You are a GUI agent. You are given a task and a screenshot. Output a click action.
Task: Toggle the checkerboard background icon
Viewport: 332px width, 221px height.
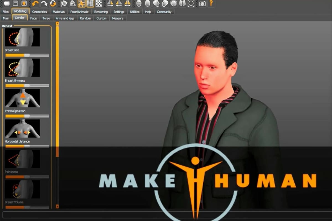(99, 3)
